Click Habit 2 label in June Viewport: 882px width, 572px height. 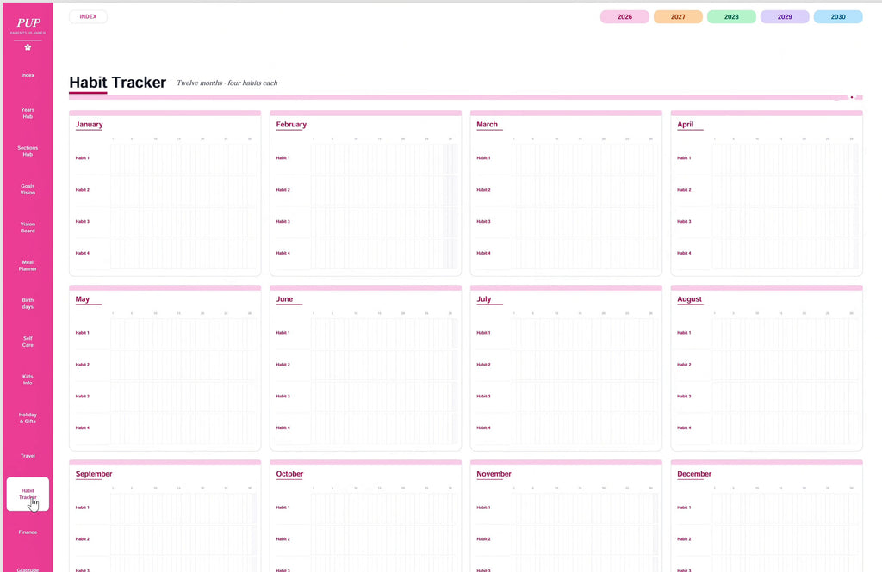tap(283, 365)
